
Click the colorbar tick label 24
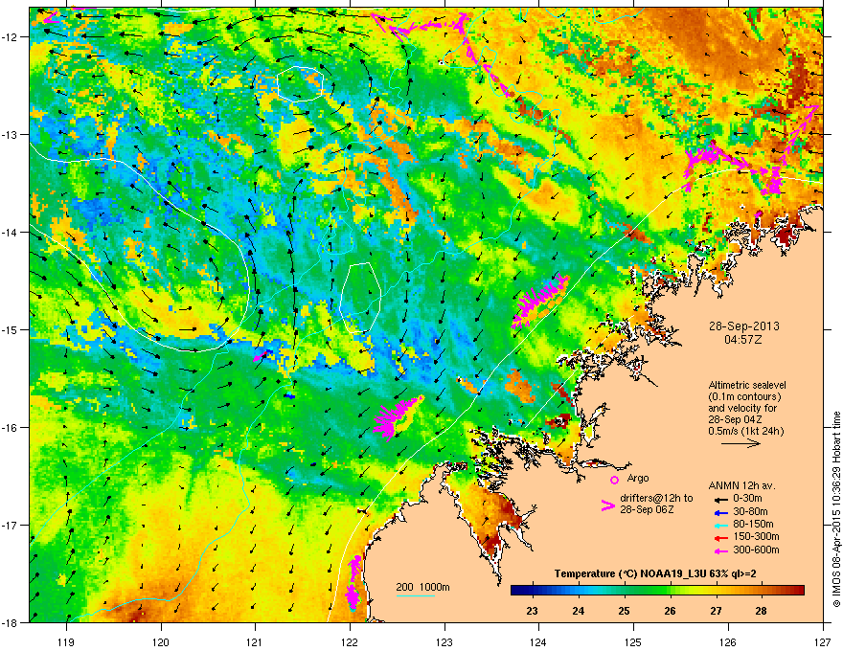click(x=578, y=611)
